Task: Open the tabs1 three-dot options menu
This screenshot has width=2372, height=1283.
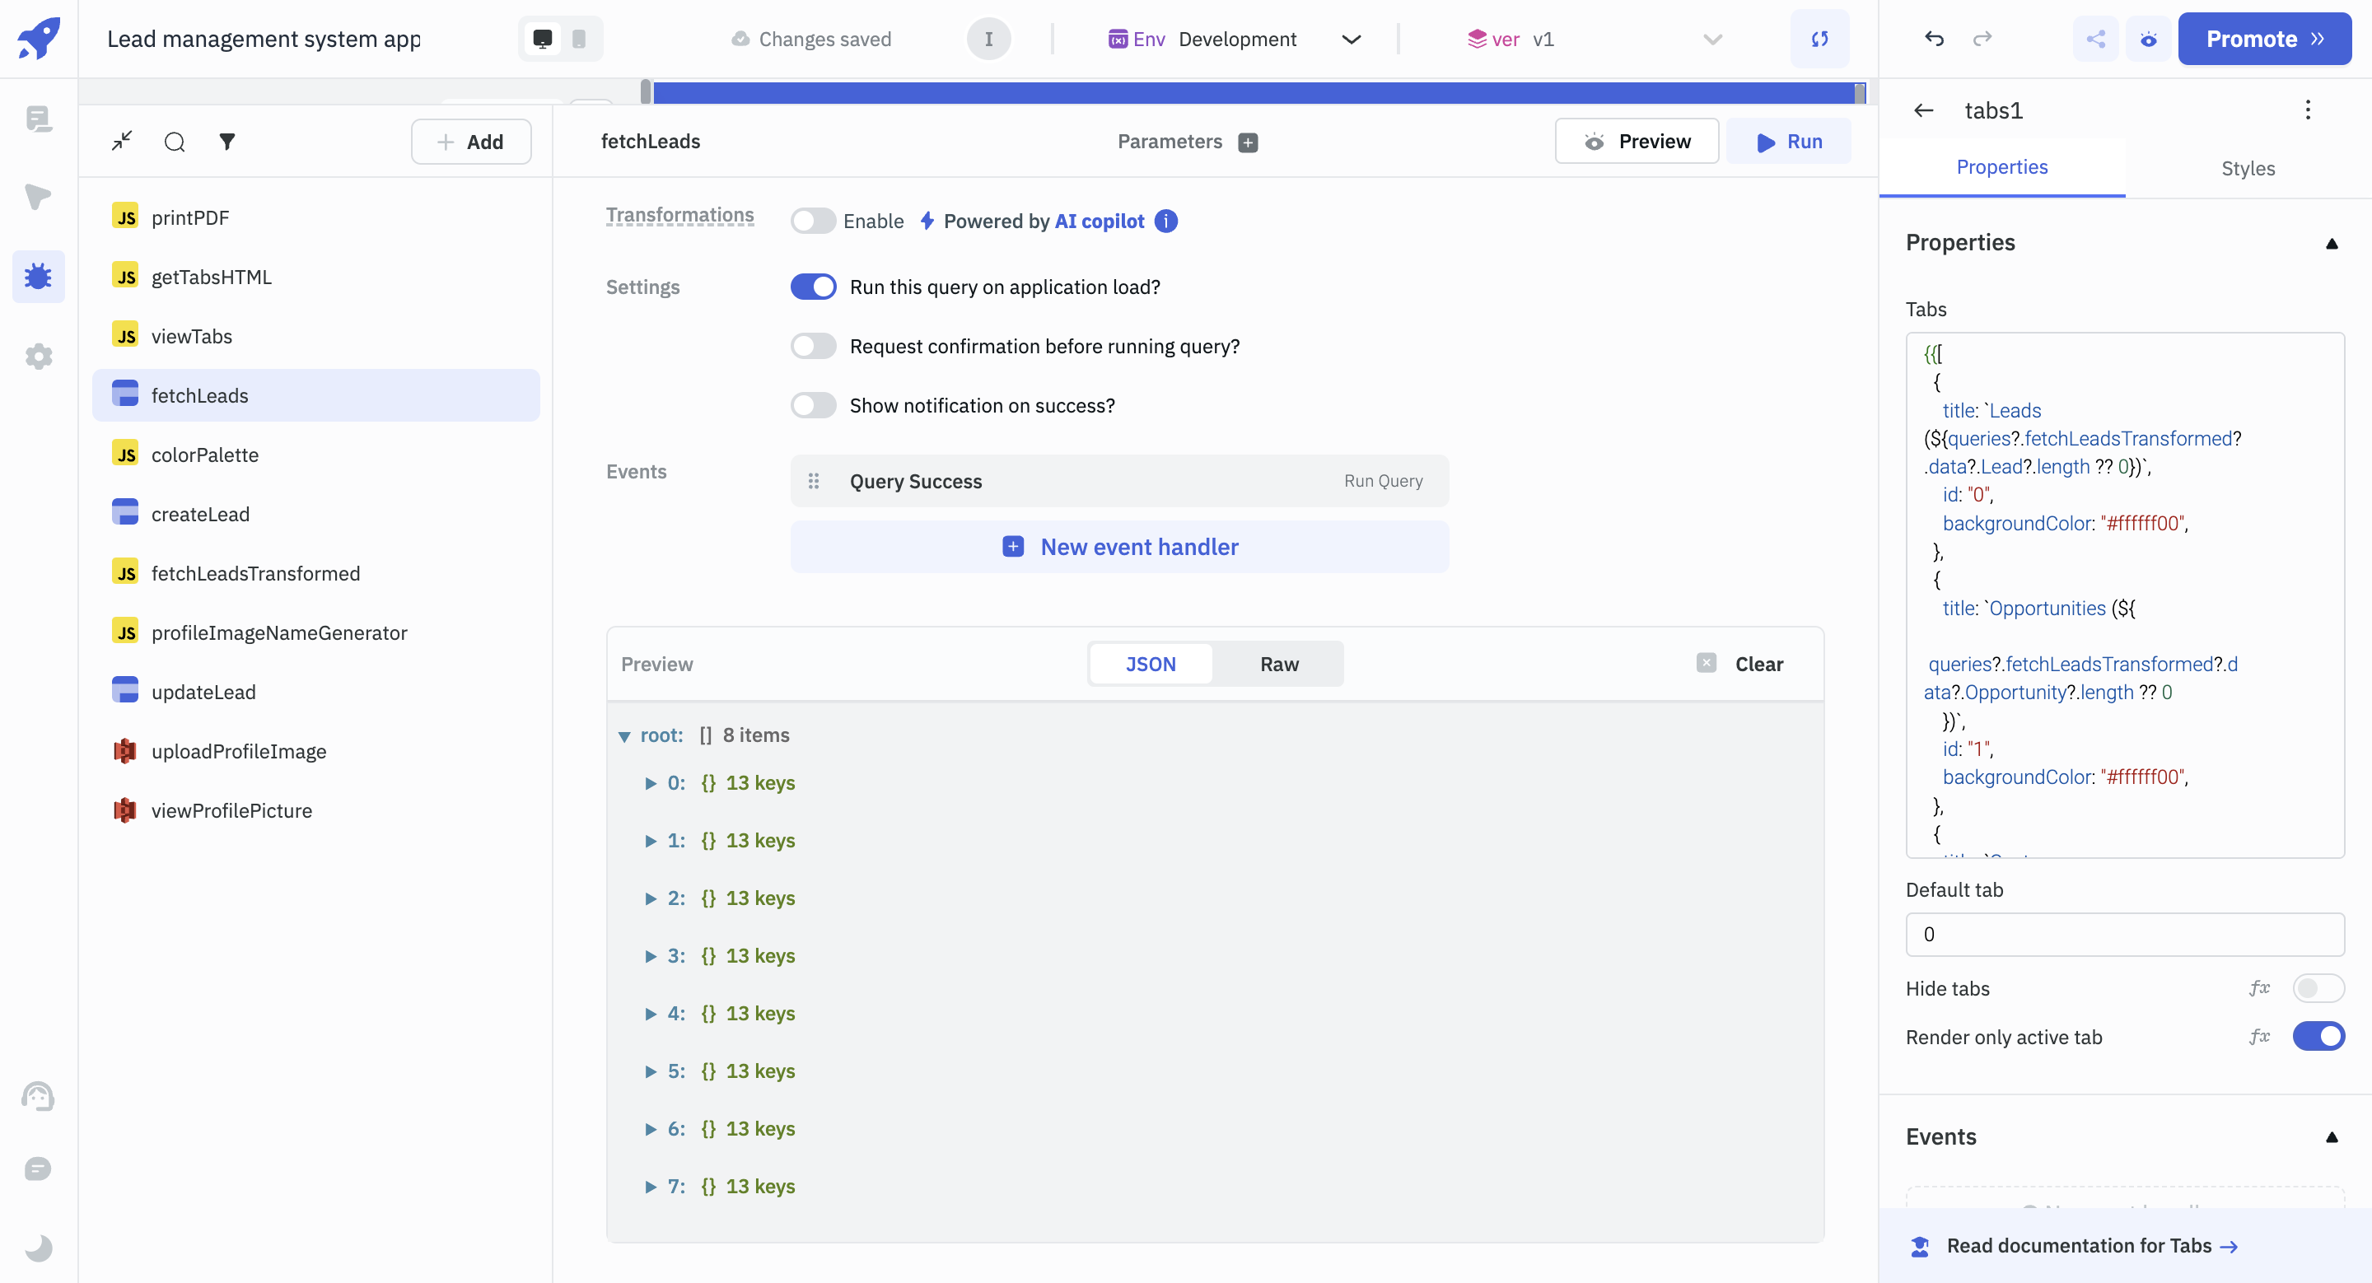Action: 2307,110
